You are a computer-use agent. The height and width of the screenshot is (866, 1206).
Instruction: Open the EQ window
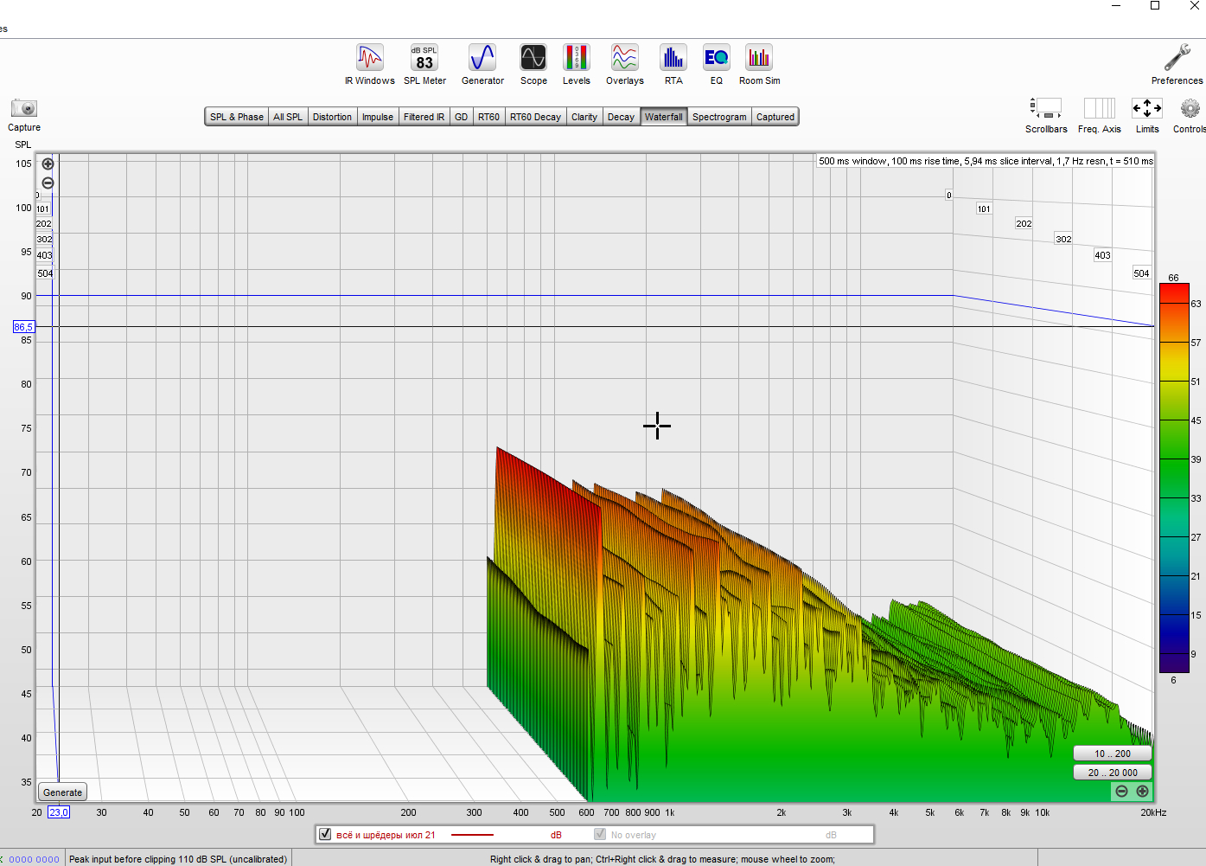tap(716, 59)
